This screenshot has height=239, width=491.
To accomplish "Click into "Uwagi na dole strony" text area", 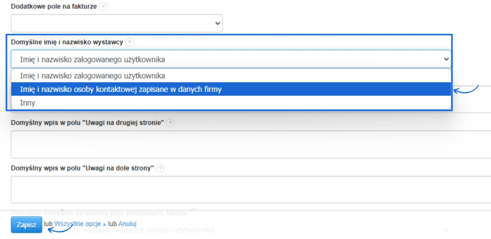I will (251, 189).
